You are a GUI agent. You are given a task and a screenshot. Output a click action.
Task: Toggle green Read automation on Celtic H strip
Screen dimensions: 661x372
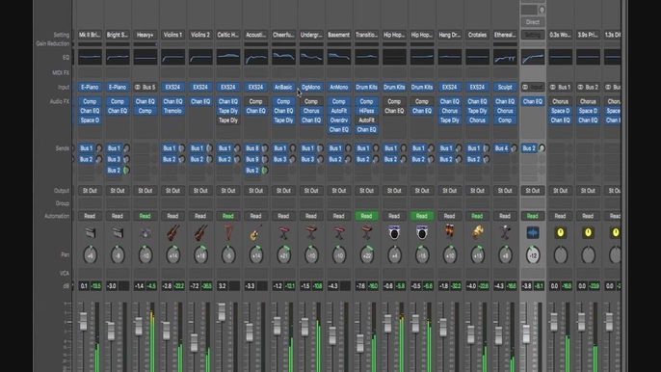click(228, 216)
